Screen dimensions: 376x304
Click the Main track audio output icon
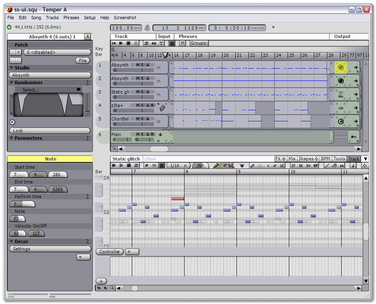click(x=353, y=137)
